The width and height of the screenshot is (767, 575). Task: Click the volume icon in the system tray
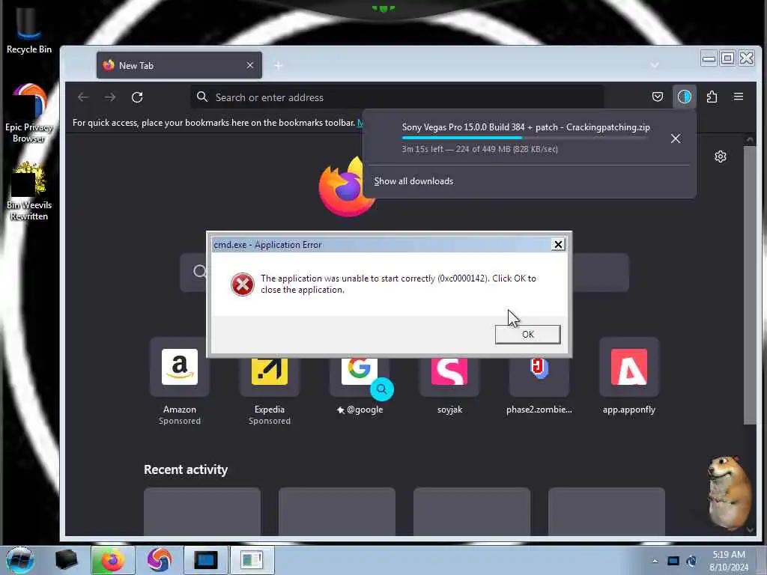click(x=691, y=561)
